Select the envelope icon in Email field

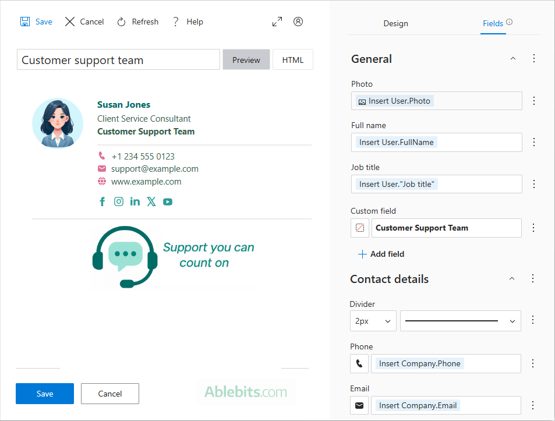[x=359, y=405]
